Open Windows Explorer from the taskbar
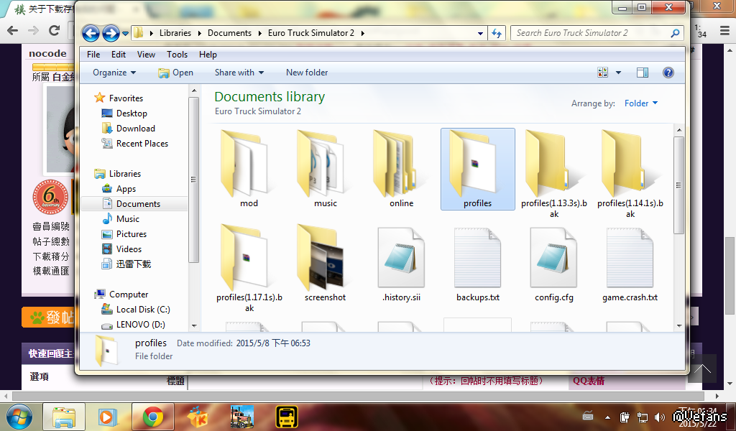This screenshot has width=736, height=431. (64, 417)
